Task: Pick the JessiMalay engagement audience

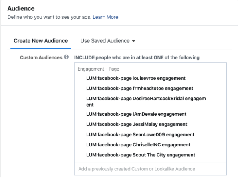Action: pos(137,124)
